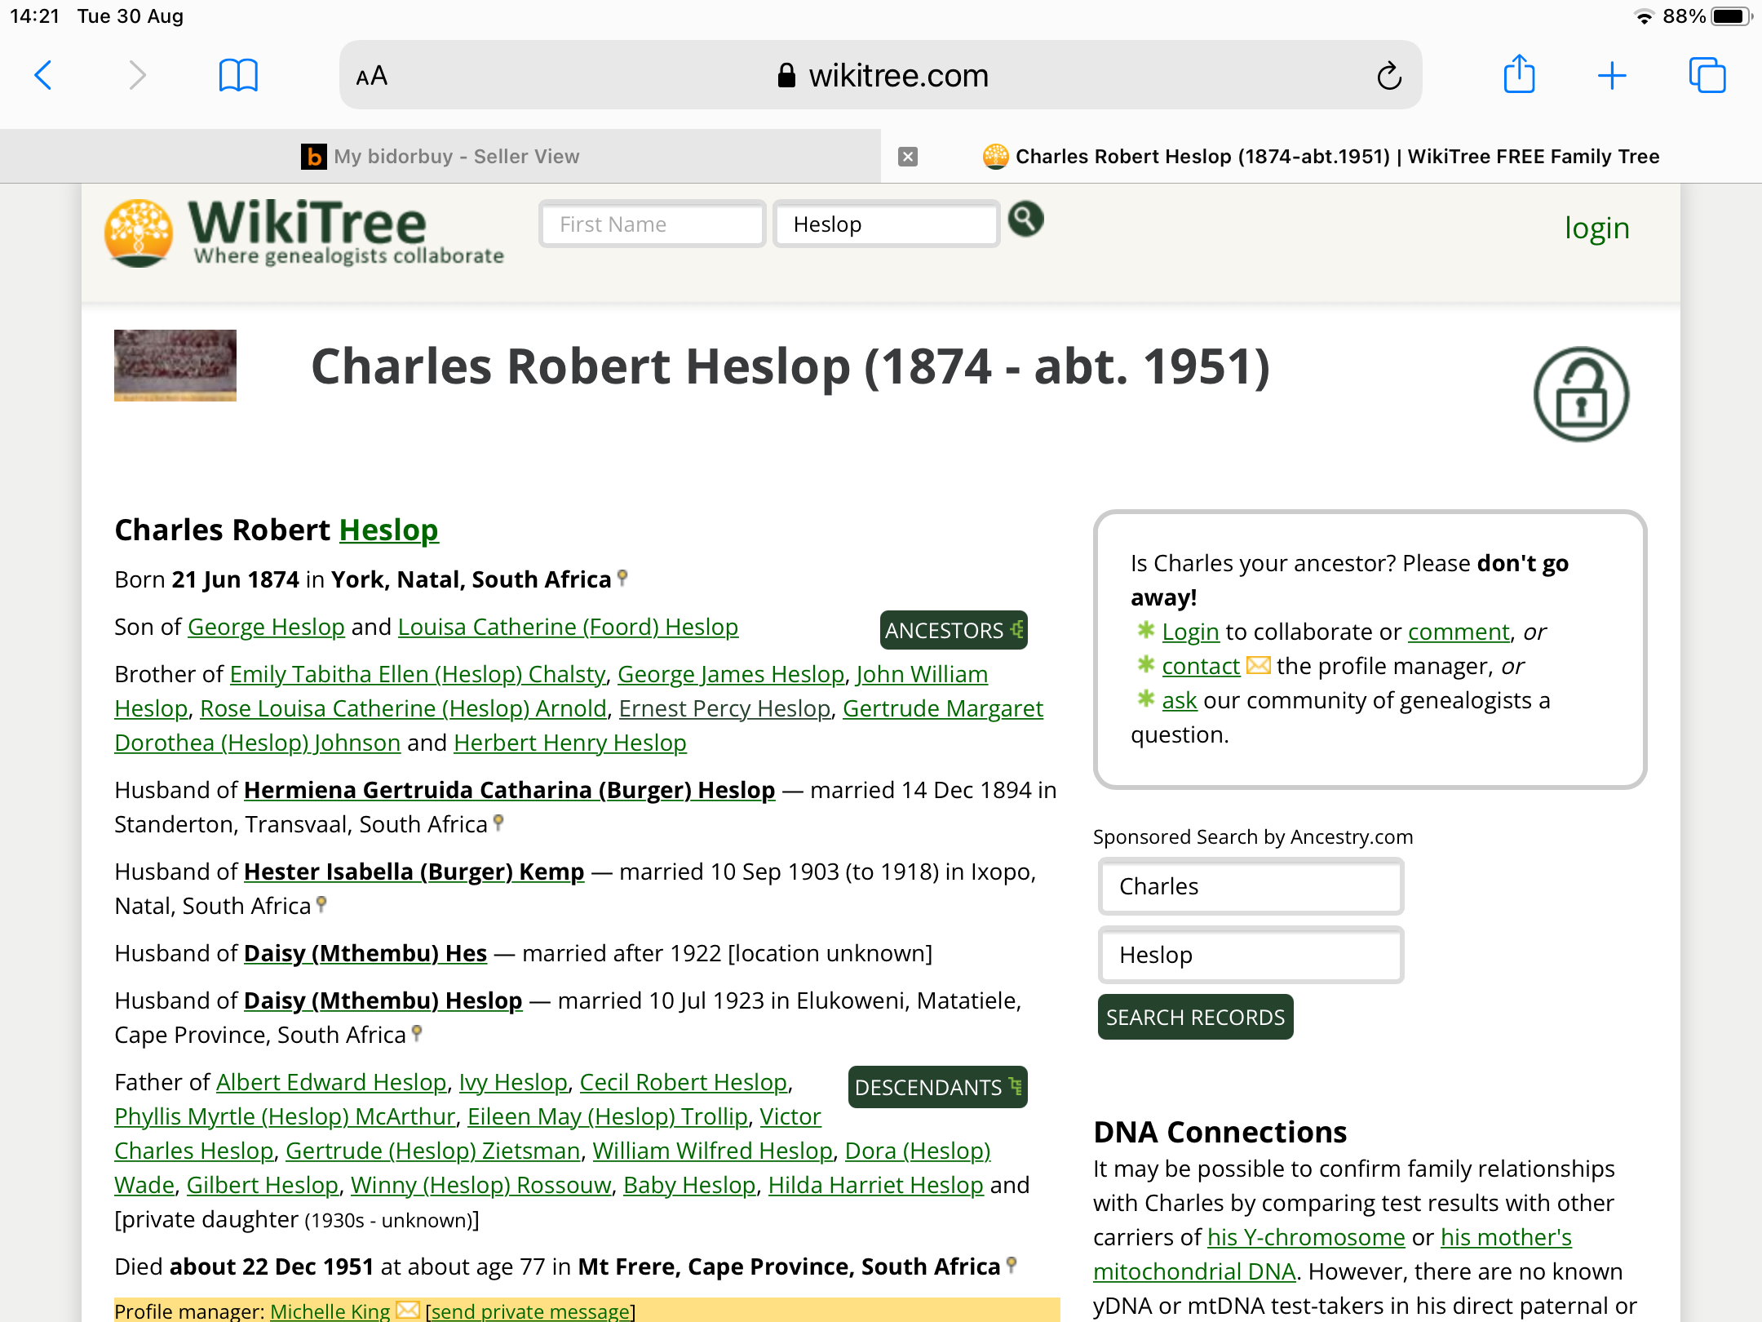Viewport: 1762px width, 1322px height.
Task: Click the Safari back arrow
Action: click(x=44, y=76)
